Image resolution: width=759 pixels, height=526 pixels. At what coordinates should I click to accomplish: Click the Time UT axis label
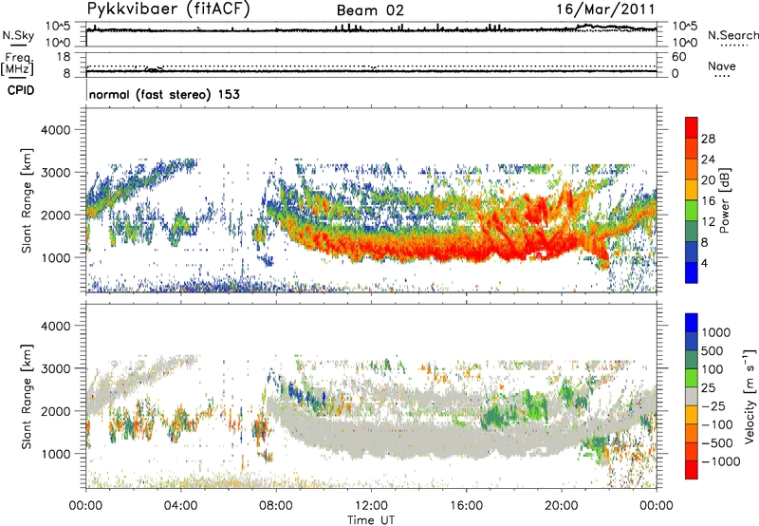coord(371,520)
